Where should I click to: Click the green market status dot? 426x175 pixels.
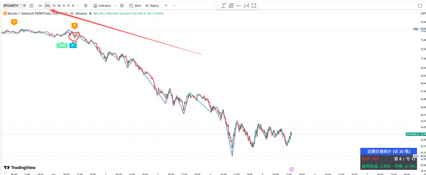(x=91, y=13)
